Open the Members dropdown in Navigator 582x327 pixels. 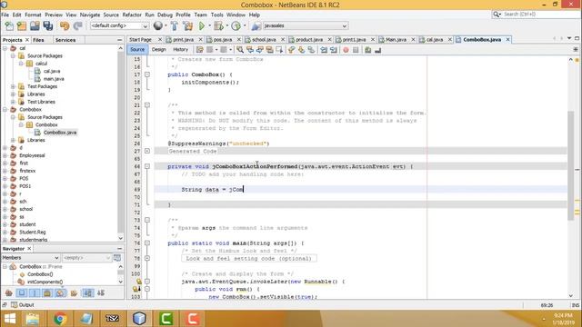coord(30,258)
